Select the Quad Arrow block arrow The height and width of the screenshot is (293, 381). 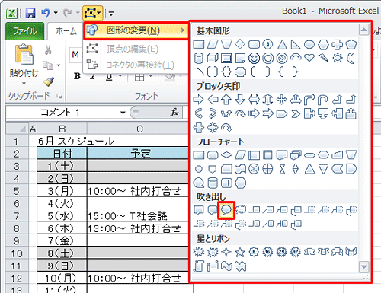click(281, 100)
